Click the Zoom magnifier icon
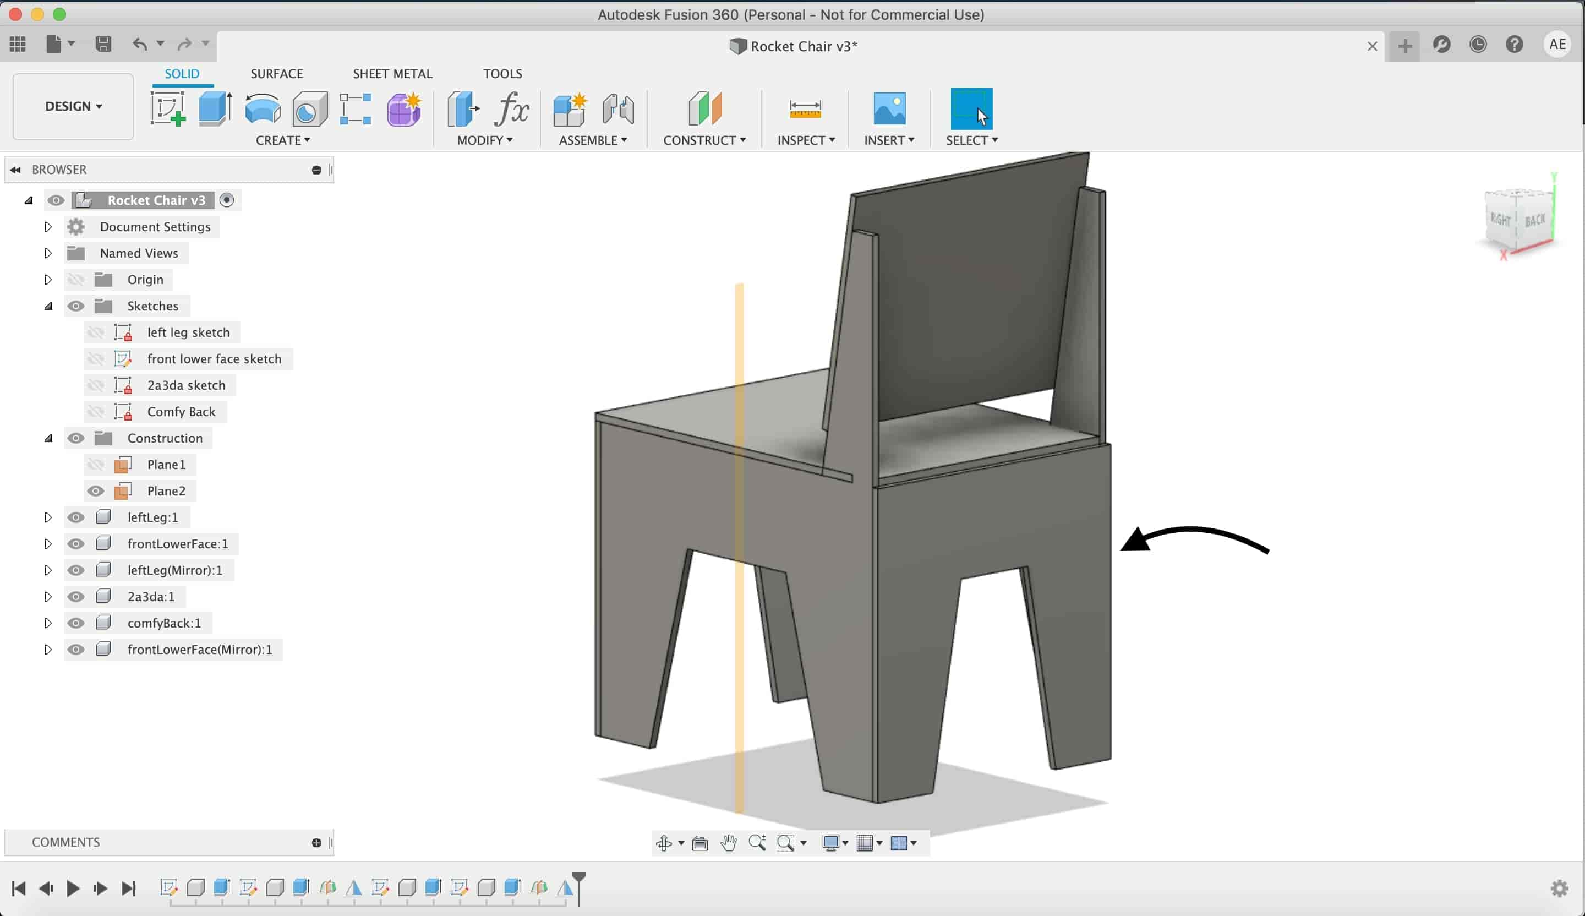Image resolution: width=1585 pixels, height=916 pixels. 757,843
